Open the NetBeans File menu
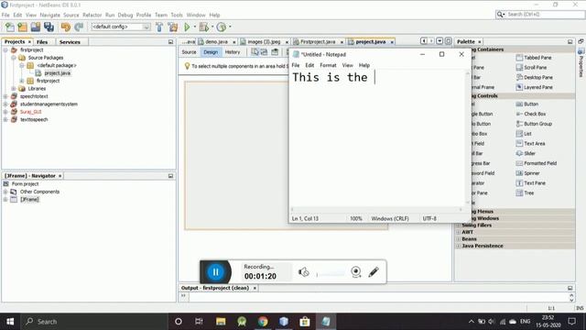The height and width of the screenshot is (330, 586). coord(5,15)
